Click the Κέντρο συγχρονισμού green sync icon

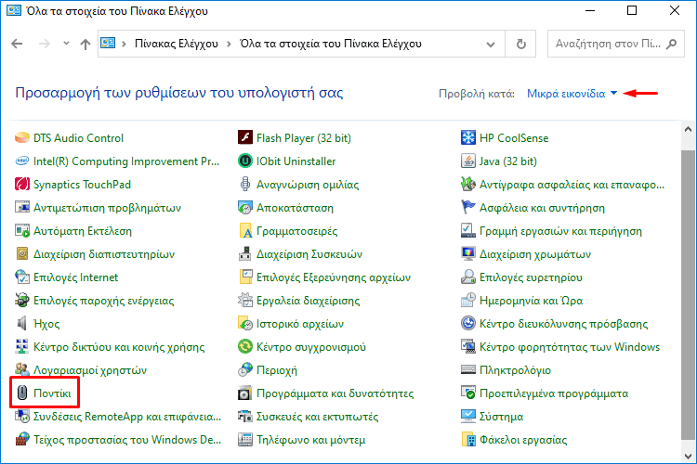(x=245, y=347)
